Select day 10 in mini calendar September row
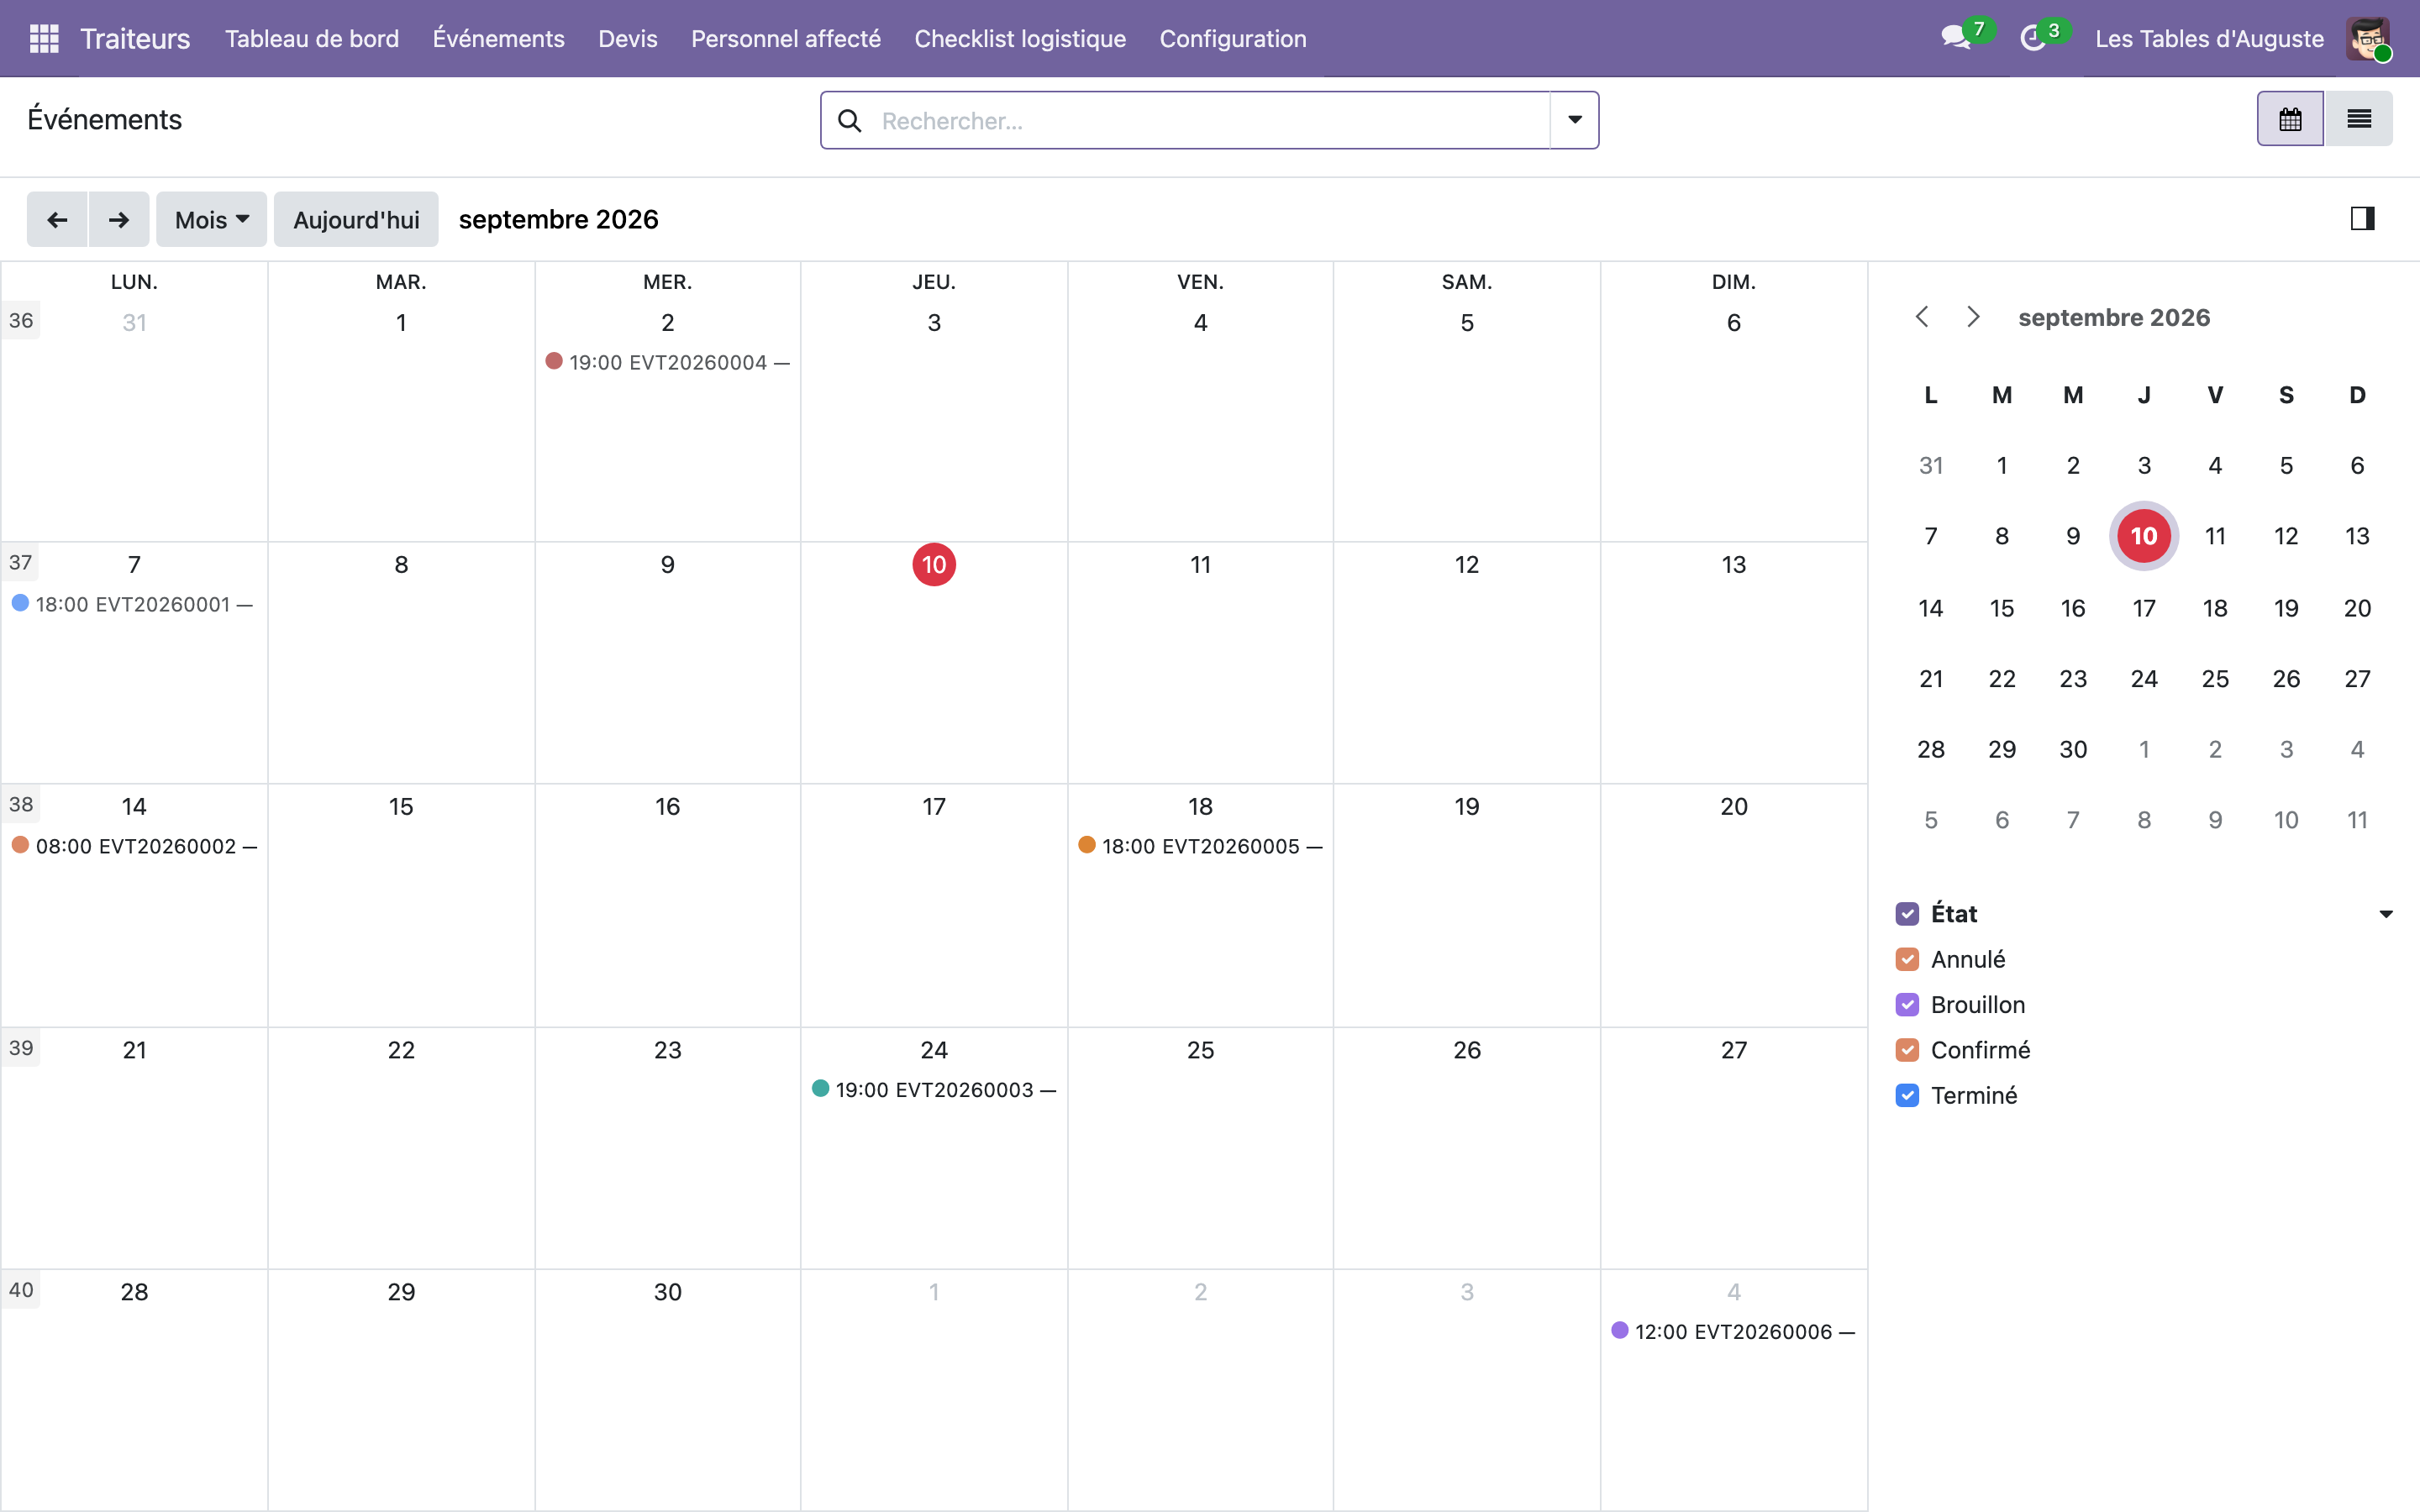The image size is (2420, 1512). click(x=2144, y=536)
